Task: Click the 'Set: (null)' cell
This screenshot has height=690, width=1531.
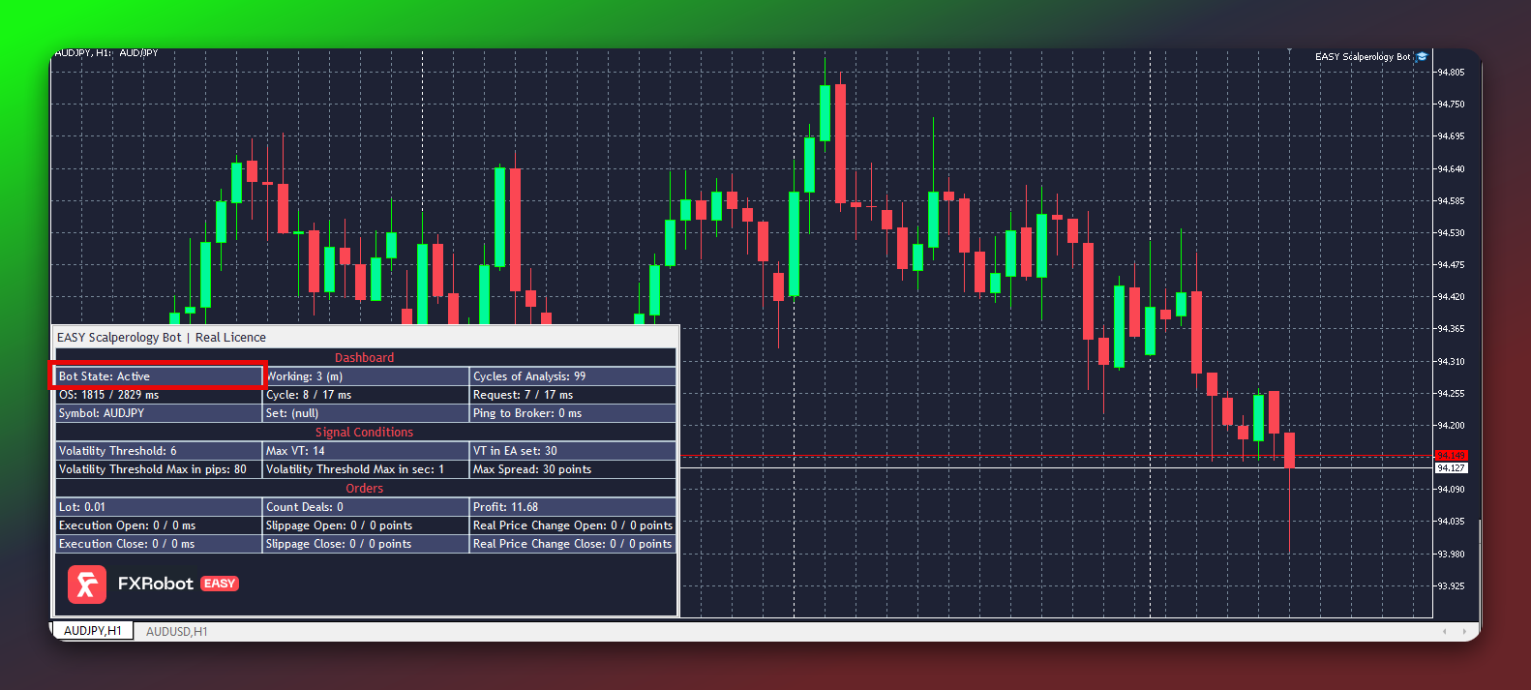Action: coord(366,413)
